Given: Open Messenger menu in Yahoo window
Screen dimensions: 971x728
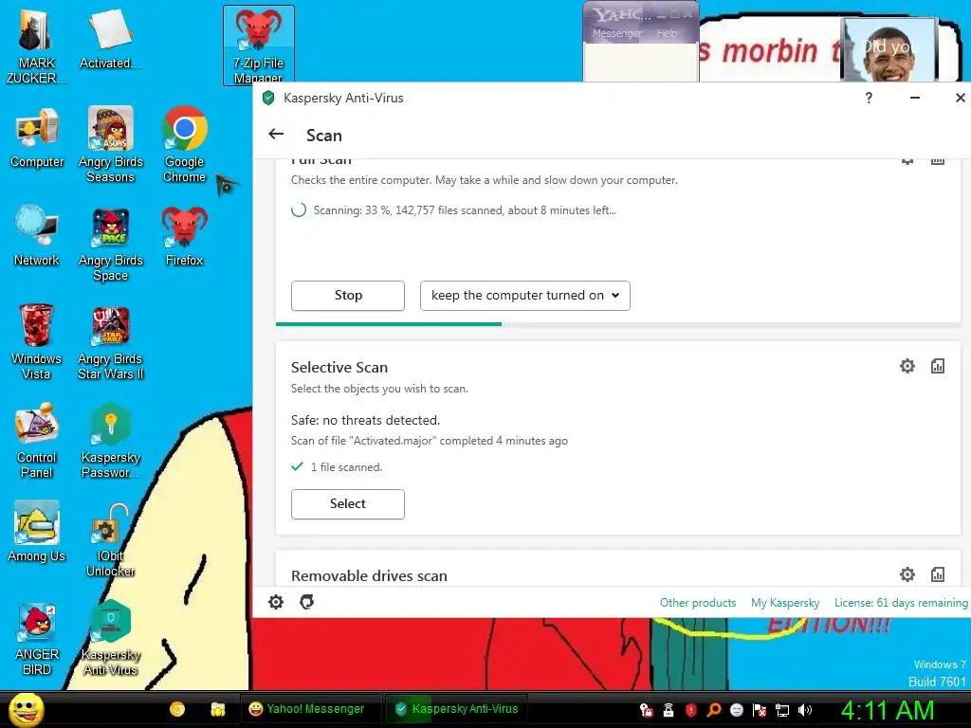Looking at the screenshot, I should 616,33.
